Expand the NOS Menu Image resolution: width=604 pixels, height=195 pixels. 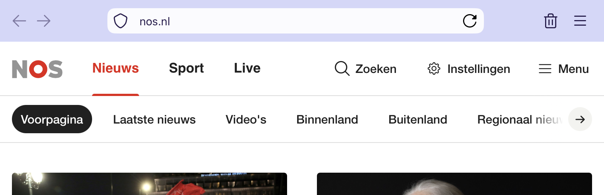click(x=563, y=69)
